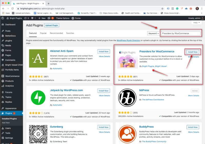Open Portfolio Items sidebar item
This screenshot has height=144, width=205.
coord(12,70)
